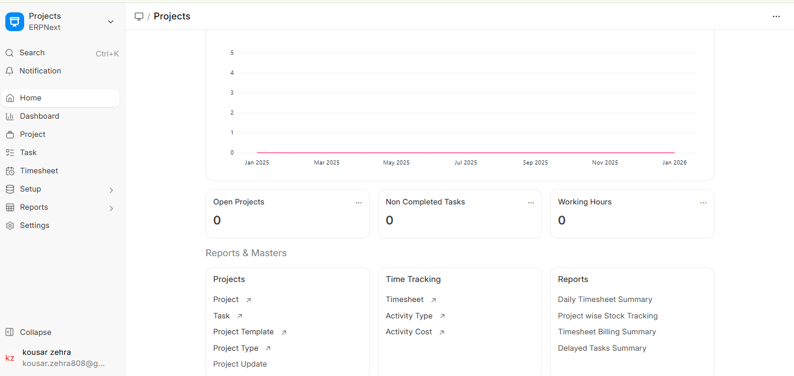Open the Timesheet sidebar menu item

(60, 171)
